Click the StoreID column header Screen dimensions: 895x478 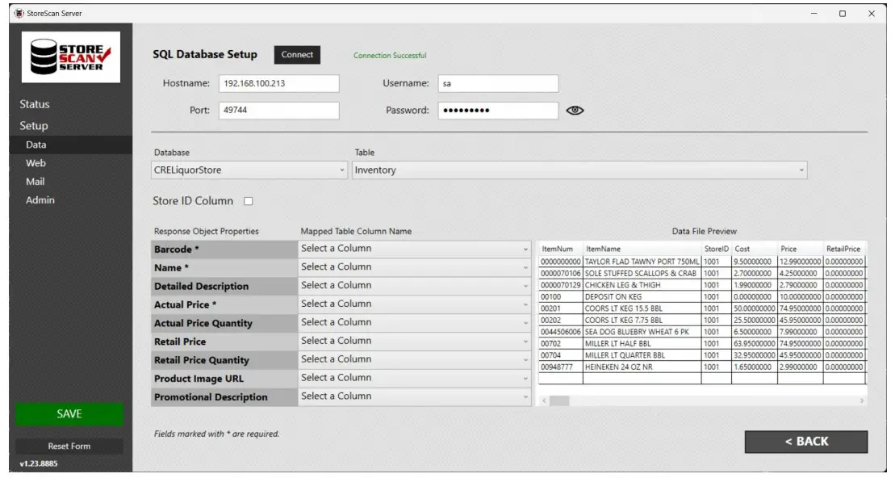tap(717, 249)
